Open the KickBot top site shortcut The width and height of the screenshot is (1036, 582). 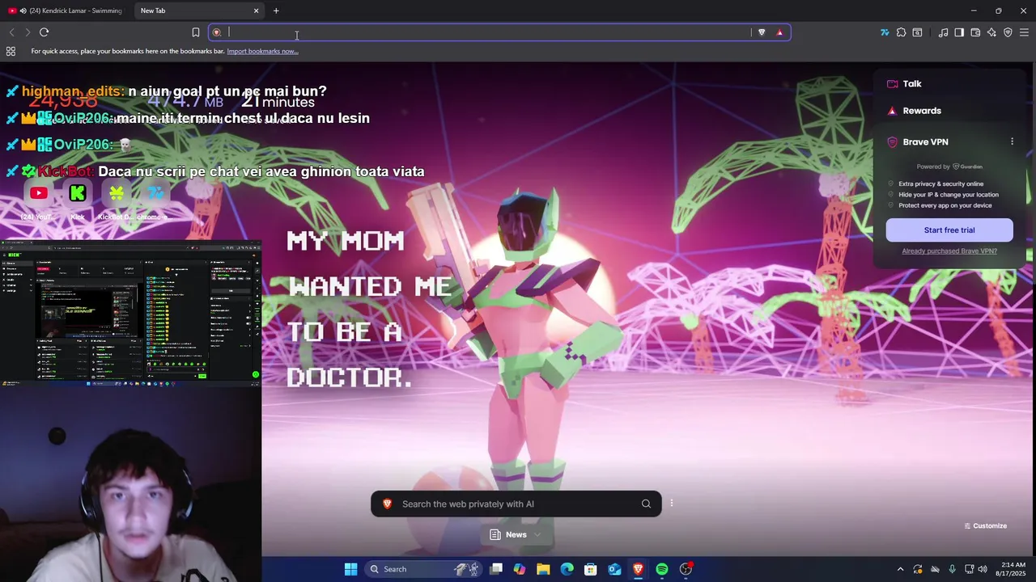[117, 193]
